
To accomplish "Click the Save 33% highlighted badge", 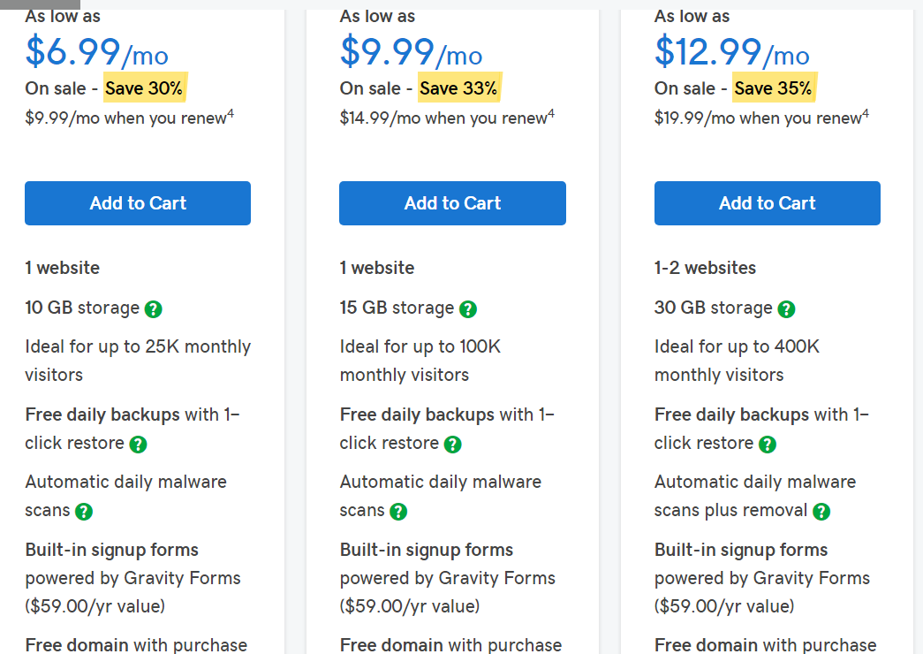I will (458, 88).
